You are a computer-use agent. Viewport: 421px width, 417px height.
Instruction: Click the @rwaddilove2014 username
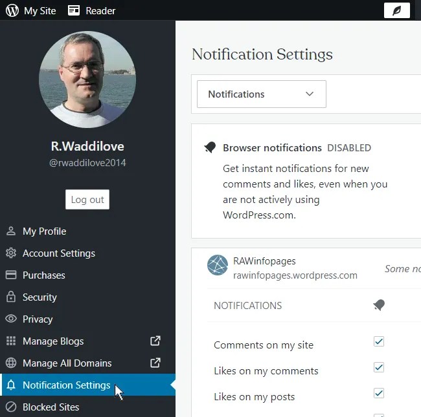[x=87, y=163]
